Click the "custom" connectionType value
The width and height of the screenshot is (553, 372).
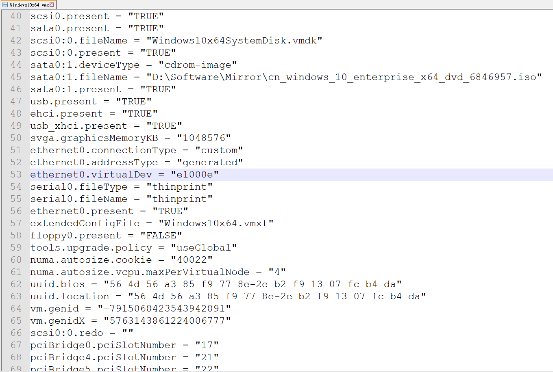219,150
